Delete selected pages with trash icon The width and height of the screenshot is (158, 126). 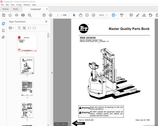pyautogui.click(x=19, y=28)
